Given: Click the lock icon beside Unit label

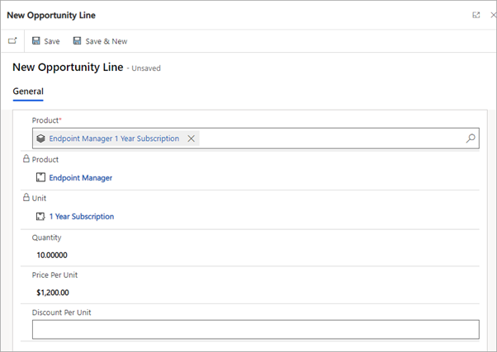Looking at the screenshot, I should point(26,197).
